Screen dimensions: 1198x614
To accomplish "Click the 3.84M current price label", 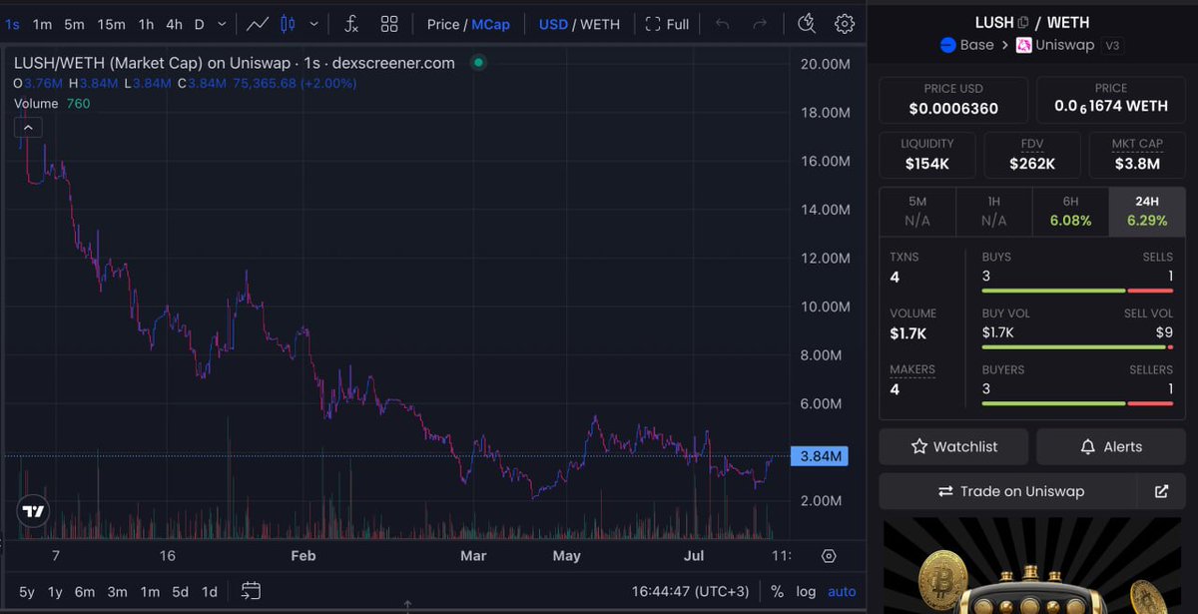I will tap(820, 456).
